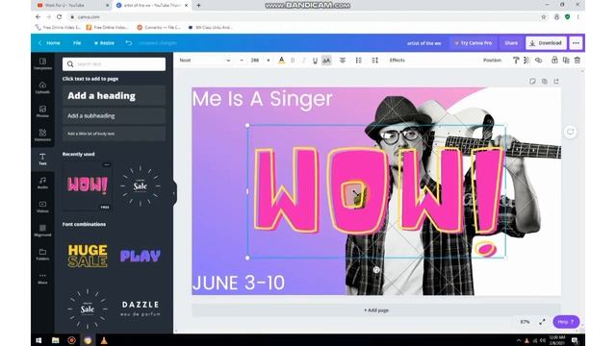Duplicate the selected element
This screenshot has height=346, width=616.
tap(566, 60)
